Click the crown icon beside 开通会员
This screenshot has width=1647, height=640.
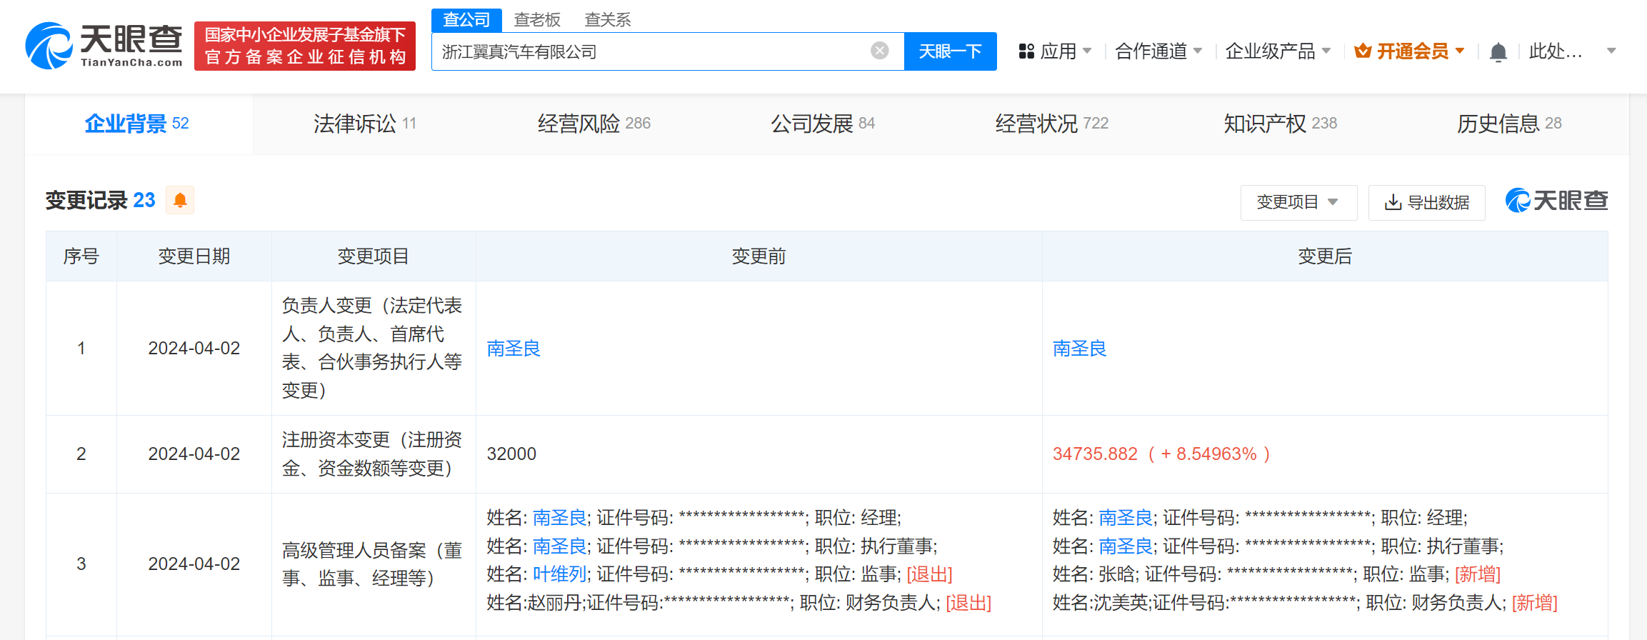coord(1362,51)
